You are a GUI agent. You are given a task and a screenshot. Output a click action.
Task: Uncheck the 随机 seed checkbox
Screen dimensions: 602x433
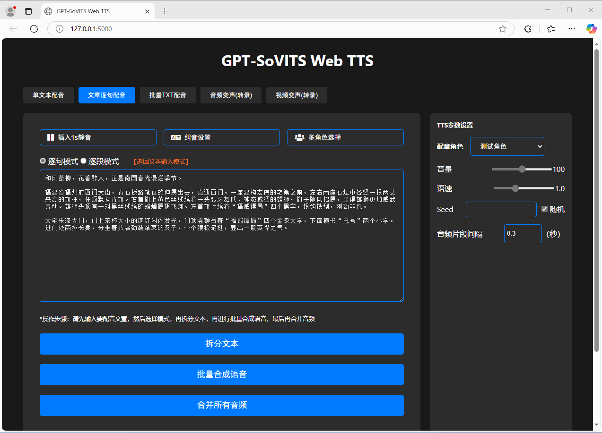[x=544, y=209]
